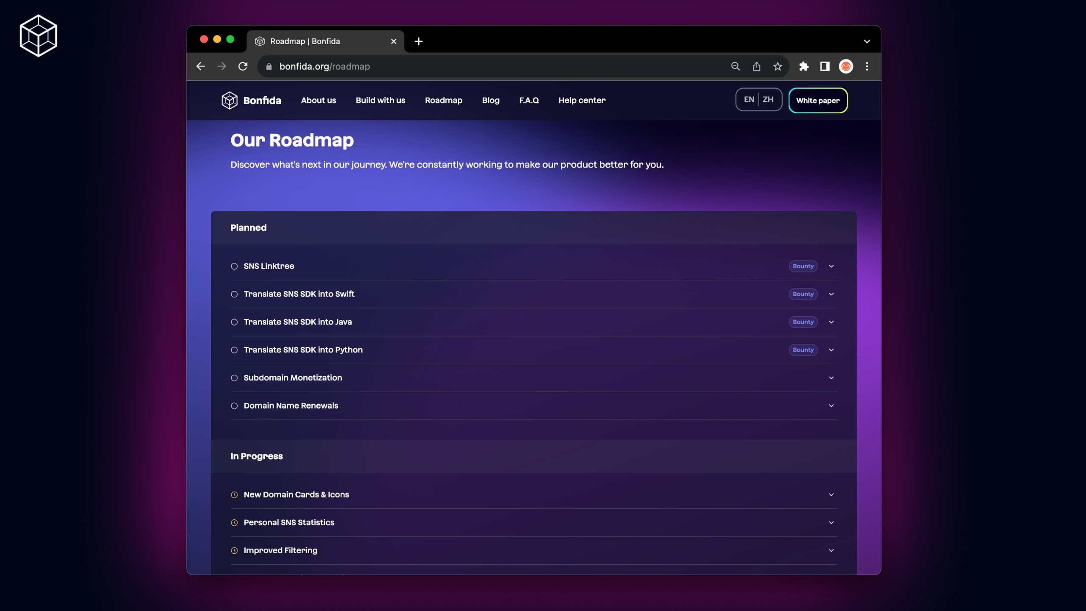Expand the Translate SNS SDK into Java chevron
The width and height of the screenshot is (1086, 611).
[831, 322]
